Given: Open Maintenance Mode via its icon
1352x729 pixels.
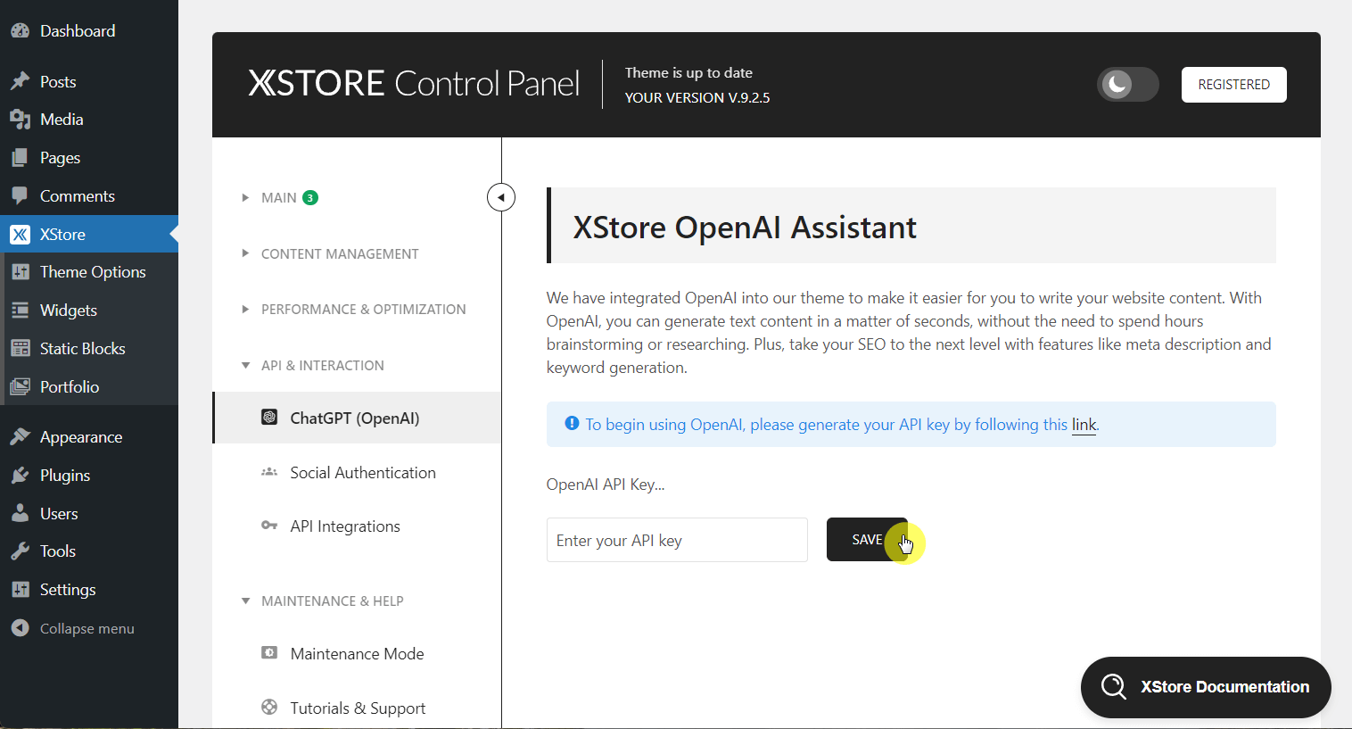Looking at the screenshot, I should [x=269, y=653].
